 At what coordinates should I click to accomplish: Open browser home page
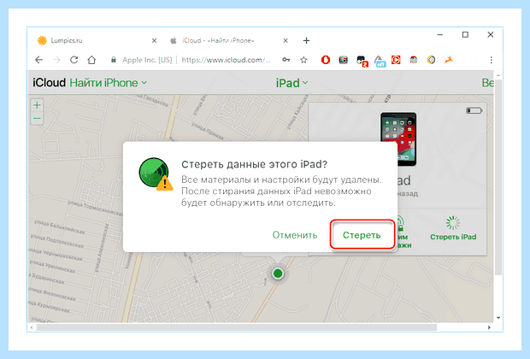(91, 60)
